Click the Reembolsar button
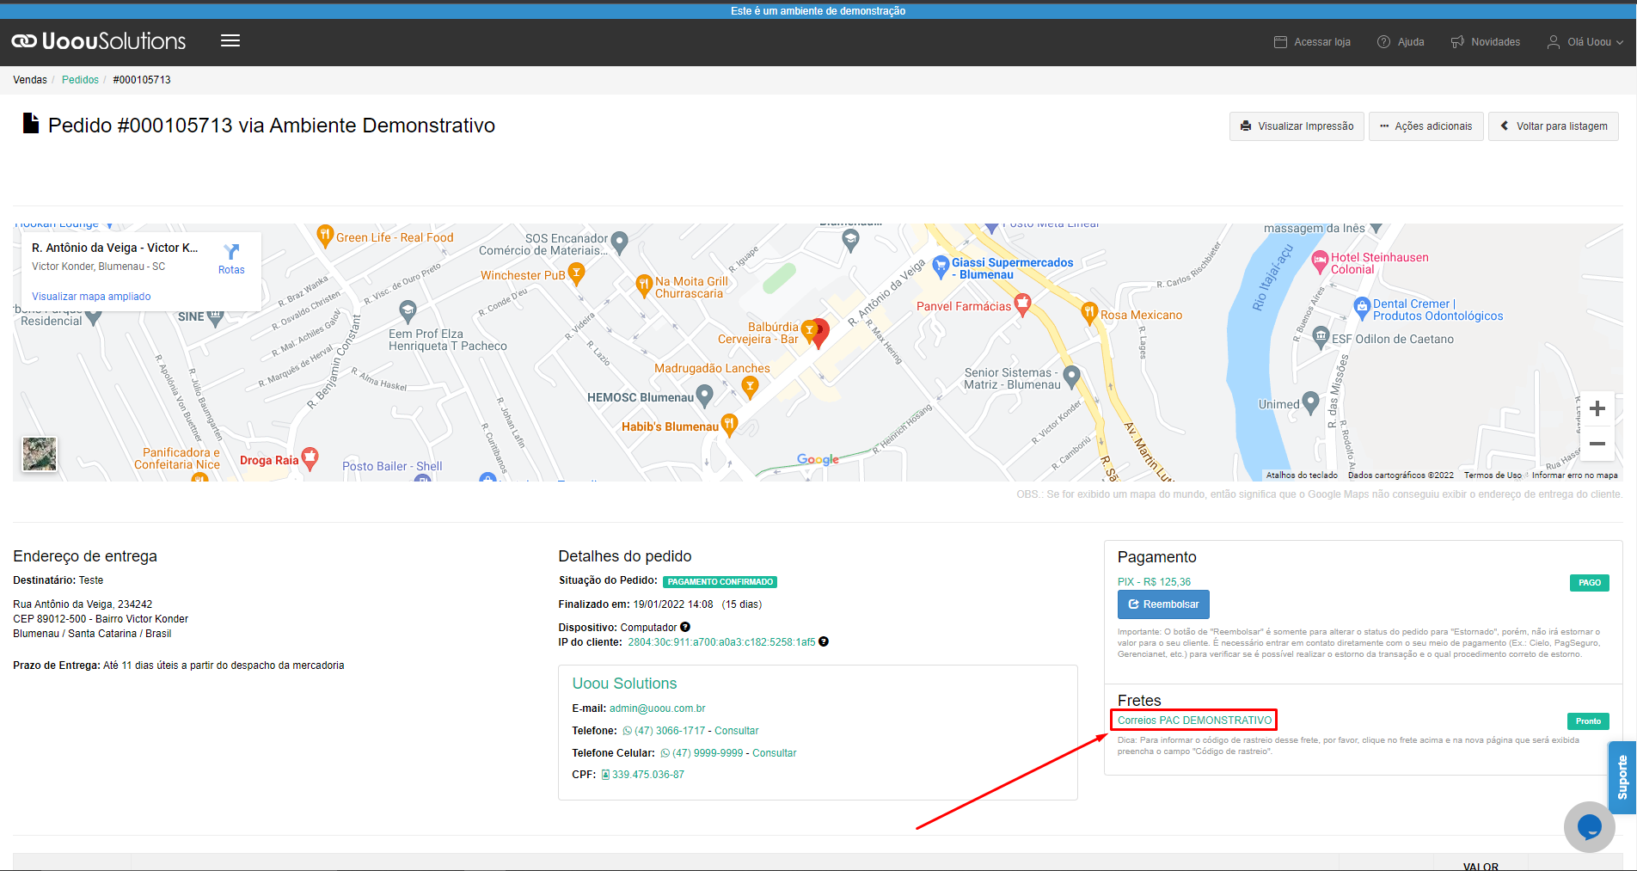1637x871 pixels. [x=1163, y=604]
